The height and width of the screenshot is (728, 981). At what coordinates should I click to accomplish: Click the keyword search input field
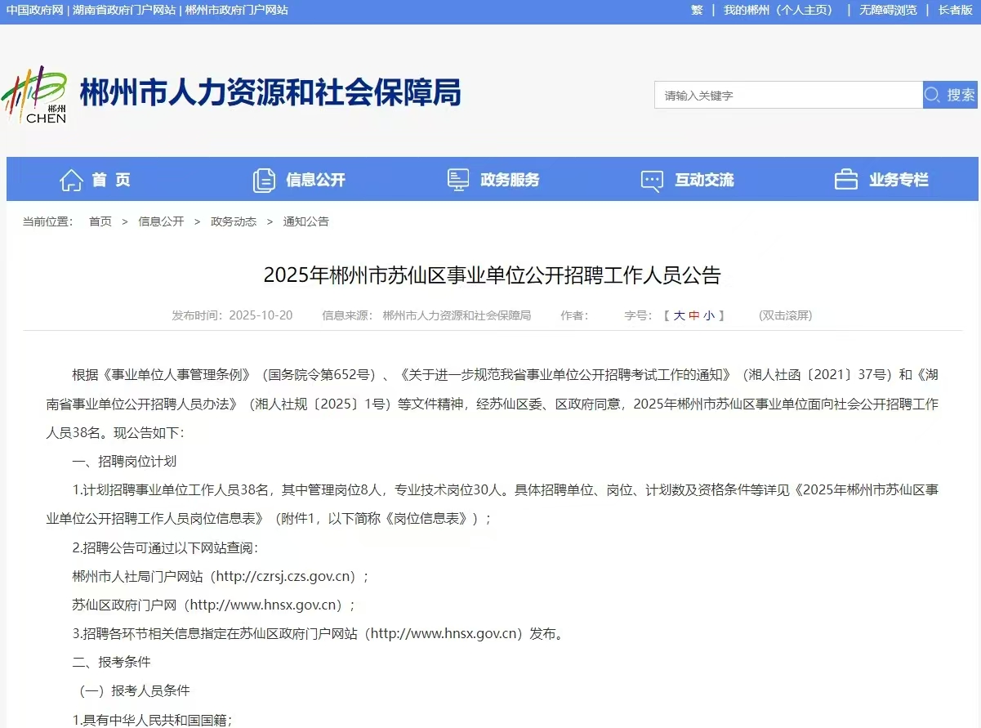pos(784,94)
